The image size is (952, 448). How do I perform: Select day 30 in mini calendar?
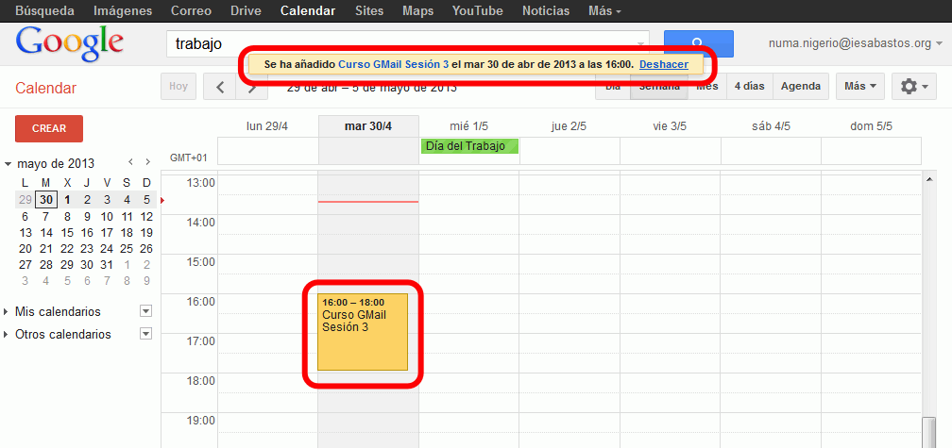coord(46,199)
